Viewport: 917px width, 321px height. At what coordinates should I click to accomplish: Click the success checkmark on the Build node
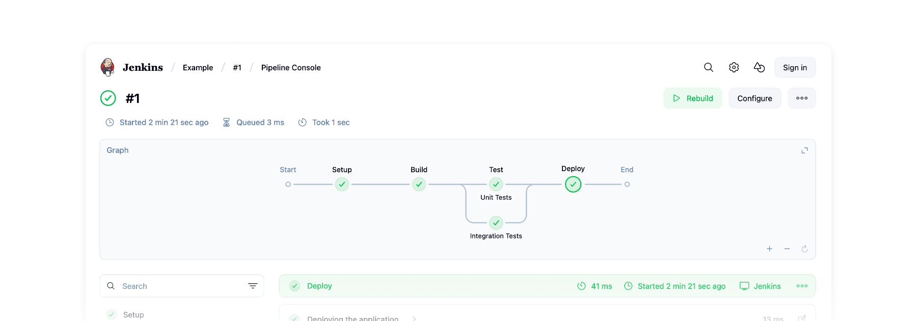419,184
